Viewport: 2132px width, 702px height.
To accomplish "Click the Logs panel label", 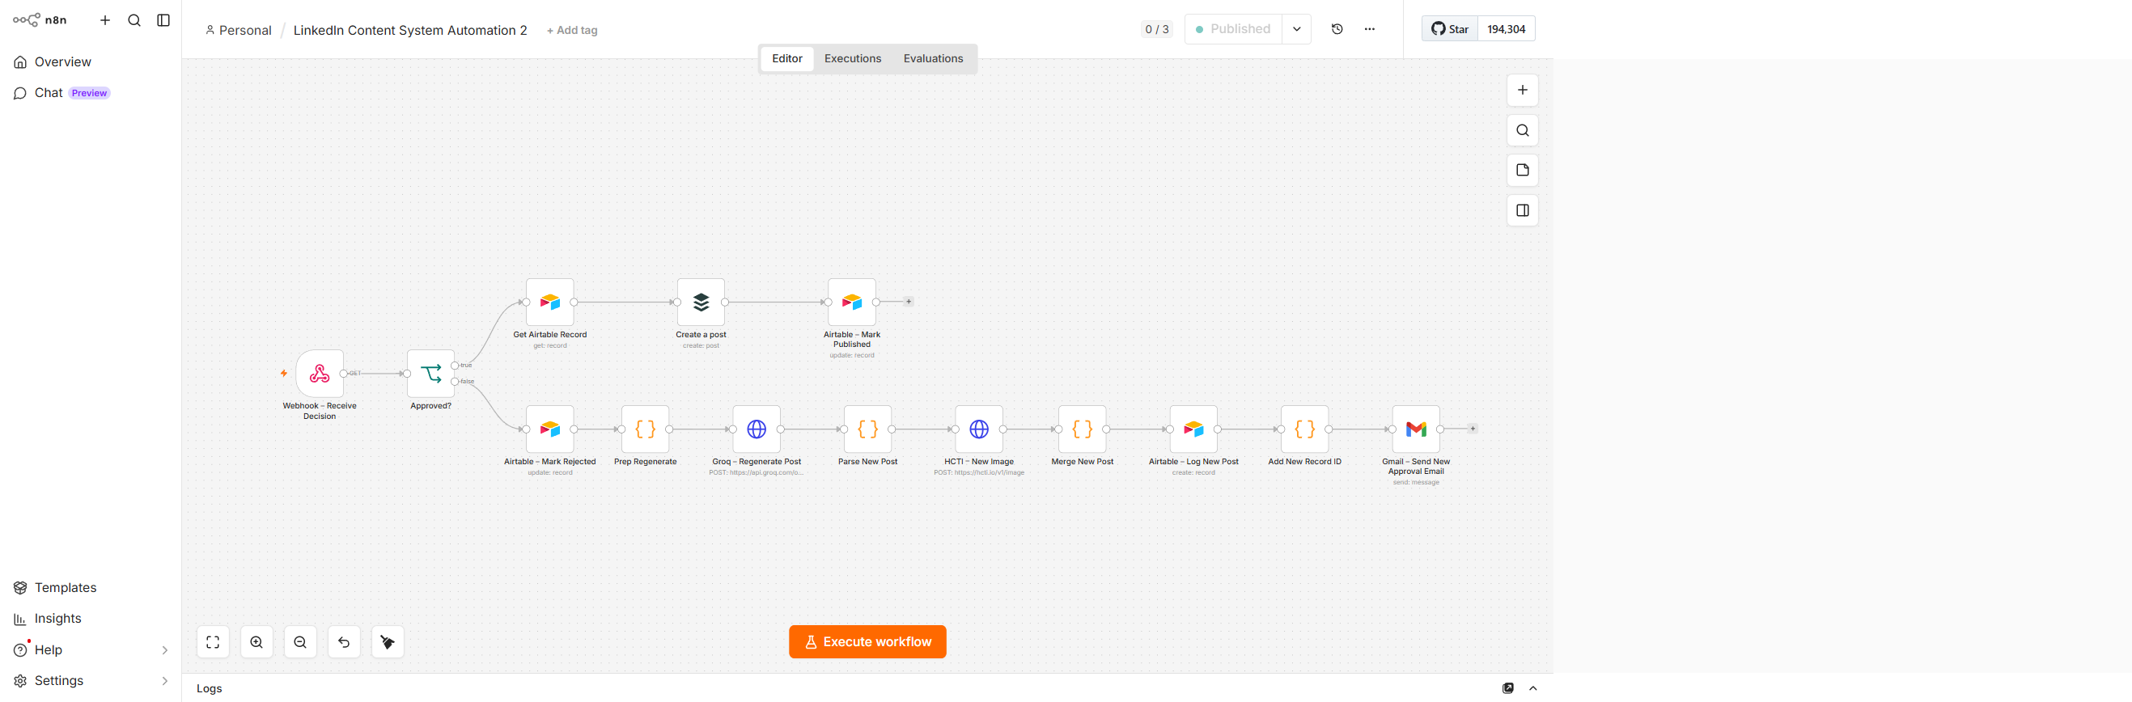I will click(210, 689).
